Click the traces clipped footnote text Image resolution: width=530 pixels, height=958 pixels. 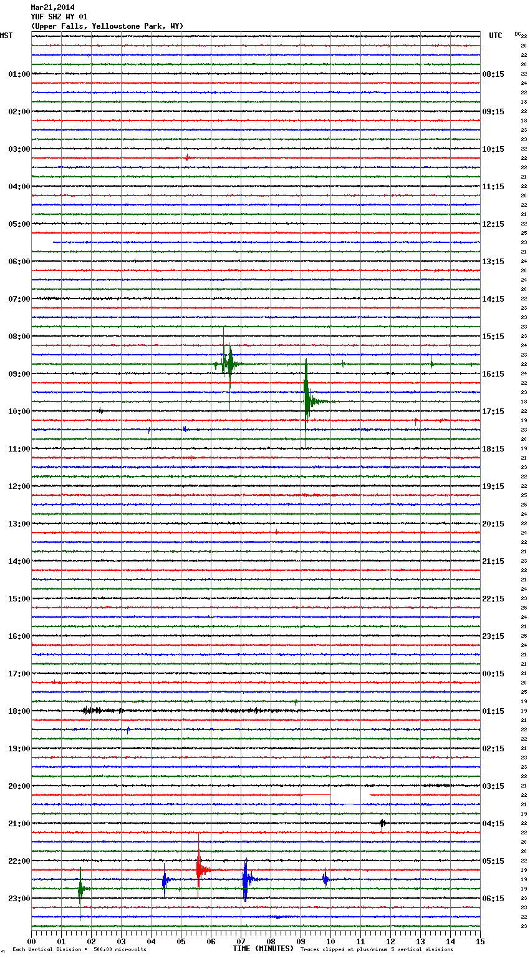377,950
